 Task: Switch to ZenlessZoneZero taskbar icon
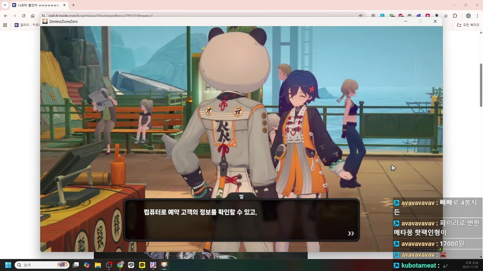pos(164,265)
